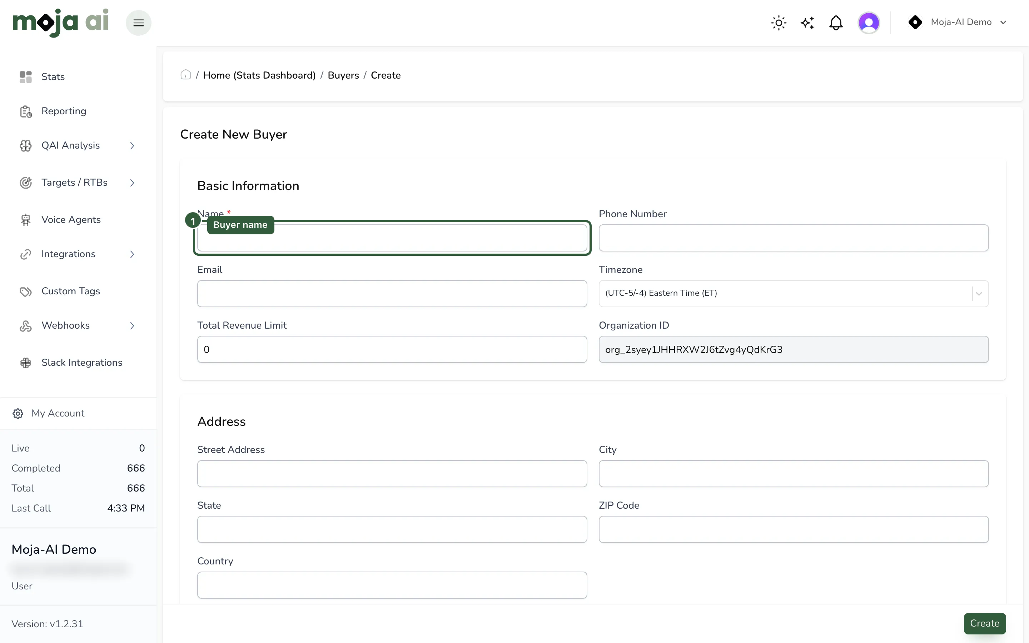This screenshot has width=1029, height=643.
Task: Click the Last Call 4:33 PM value
Action: pyautogui.click(x=126, y=508)
